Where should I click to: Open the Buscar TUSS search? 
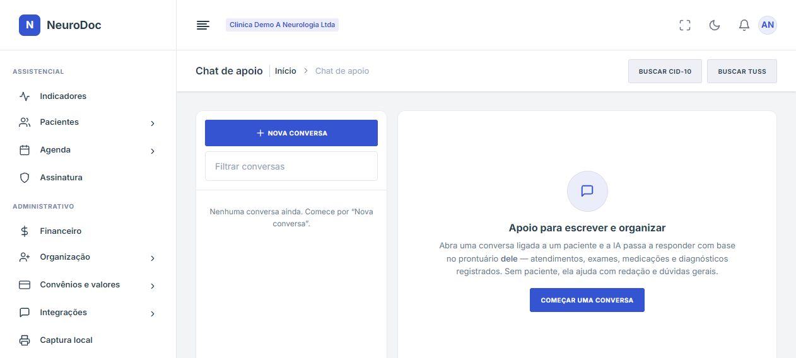(x=742, y=71)
